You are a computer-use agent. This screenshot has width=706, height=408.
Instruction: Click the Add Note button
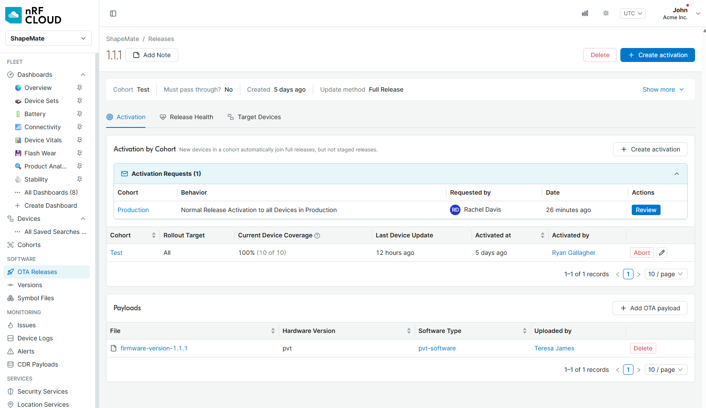click(x=152, y=55)
